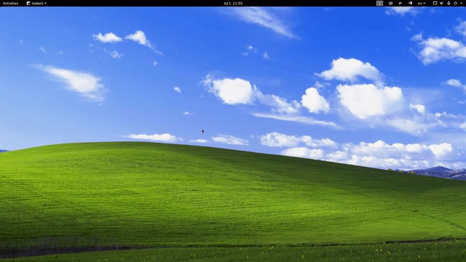Click the striped list tray icon

coord(390,3)
